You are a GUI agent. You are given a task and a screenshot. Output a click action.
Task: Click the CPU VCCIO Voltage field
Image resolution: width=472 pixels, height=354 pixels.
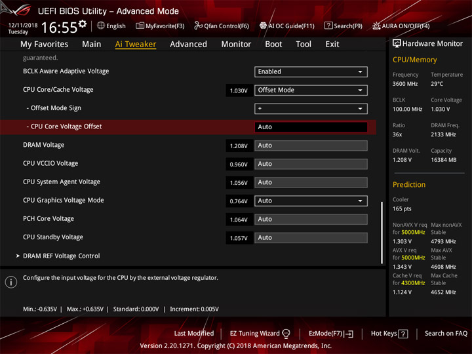click(x=311, y=164)
